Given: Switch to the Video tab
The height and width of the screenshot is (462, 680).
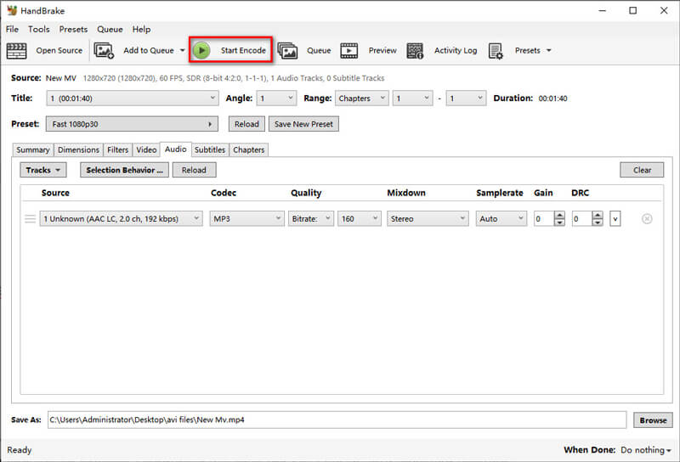Looking at the screenshot, I should click(x=146, y=150).
